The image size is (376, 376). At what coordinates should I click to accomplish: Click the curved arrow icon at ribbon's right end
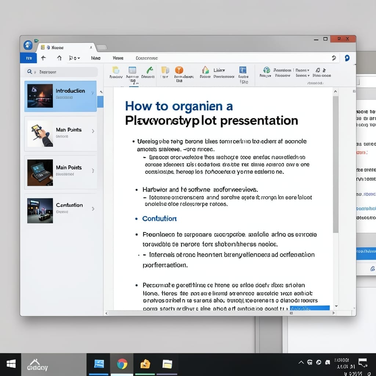coord(334,58)
